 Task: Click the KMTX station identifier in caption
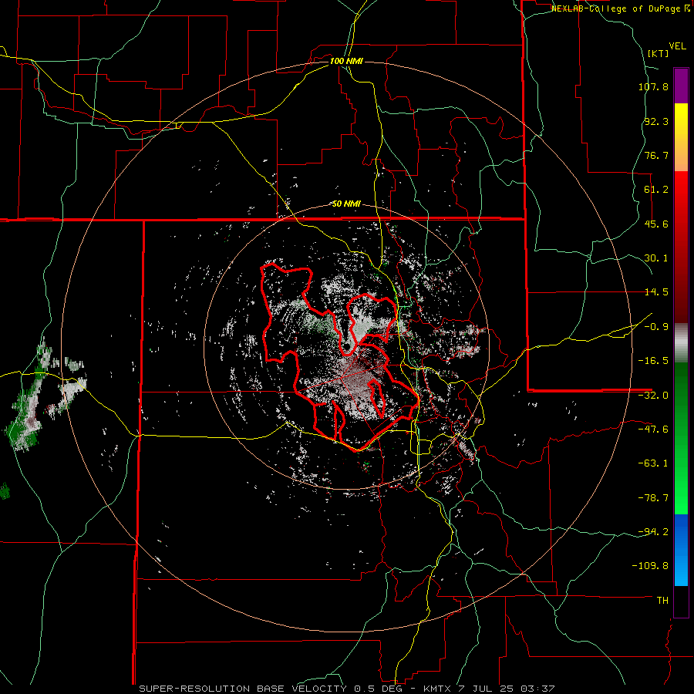(x=437, y=689)
